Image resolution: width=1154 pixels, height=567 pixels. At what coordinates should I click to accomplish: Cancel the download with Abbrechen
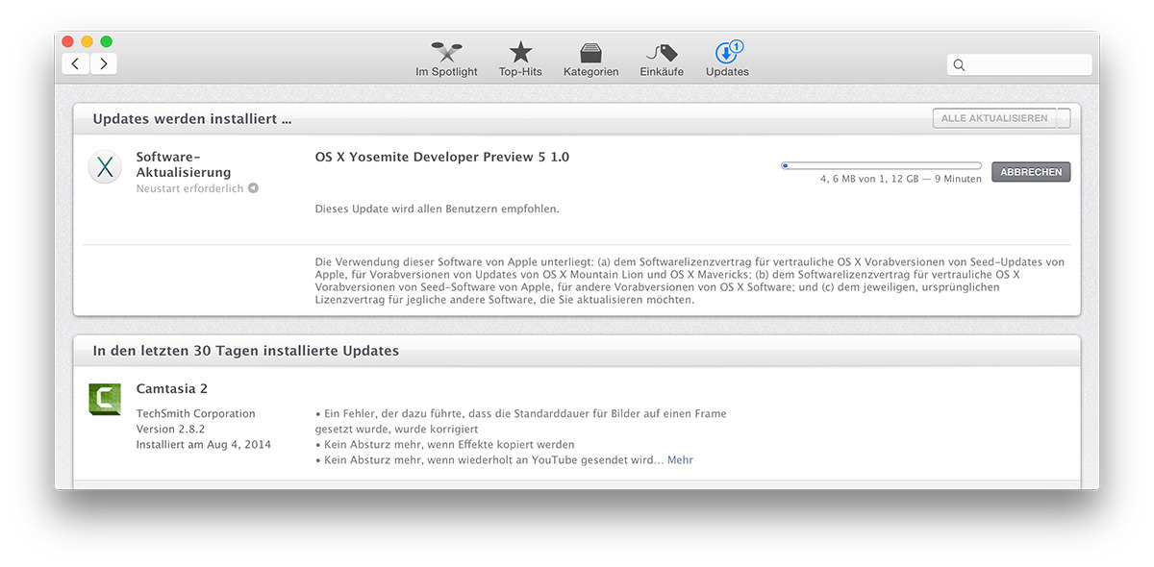pos(1030,172)
